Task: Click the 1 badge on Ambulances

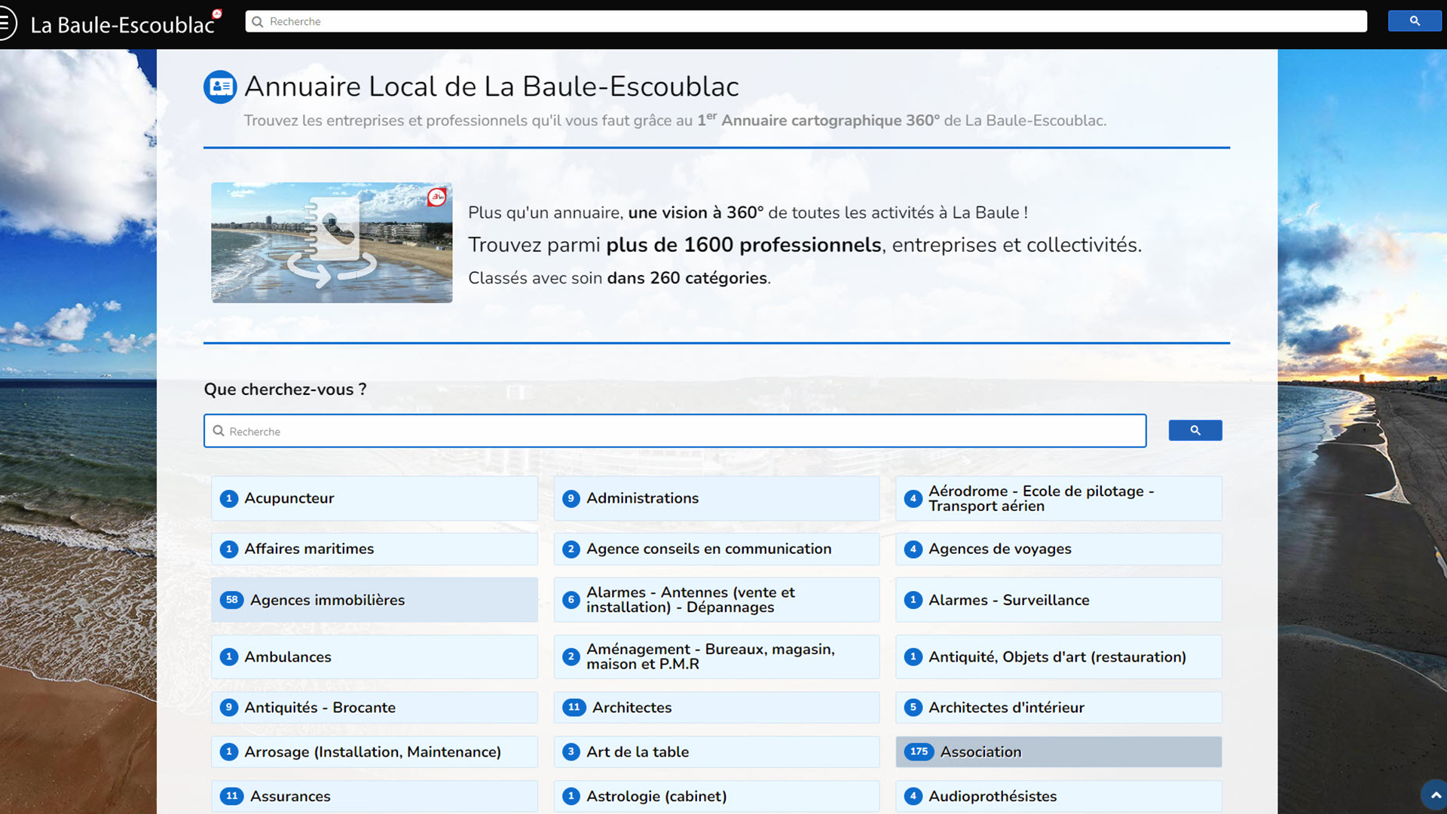Action: (229, 657)
